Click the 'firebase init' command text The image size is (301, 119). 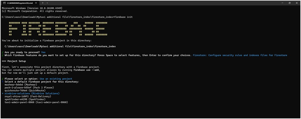[123, 17]
